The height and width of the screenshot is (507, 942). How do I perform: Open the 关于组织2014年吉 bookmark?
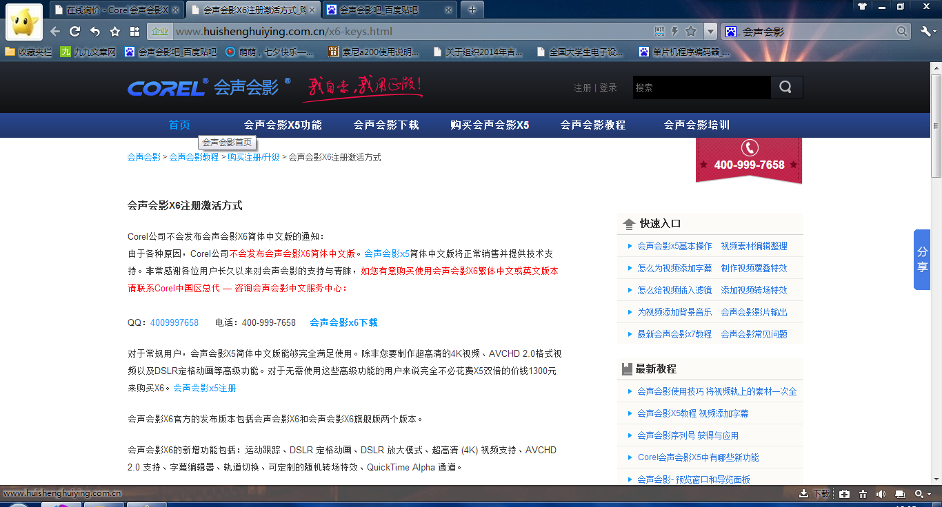click(478, 52)
